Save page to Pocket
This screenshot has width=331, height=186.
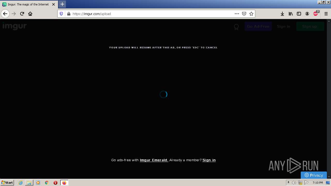(x=244, y=14)
